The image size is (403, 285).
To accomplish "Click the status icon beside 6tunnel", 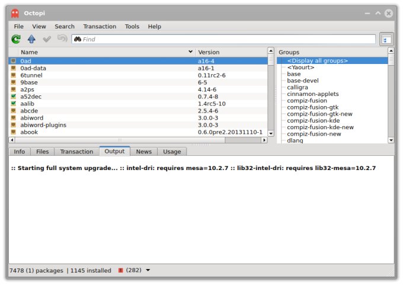I will coord(14,75).
